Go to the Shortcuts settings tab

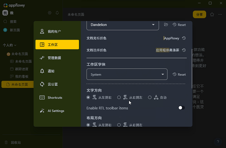(x=57, y=98)
